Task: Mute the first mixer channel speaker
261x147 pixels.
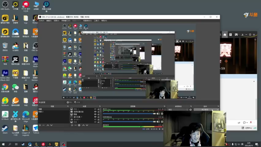Action: tap(158, 114)
